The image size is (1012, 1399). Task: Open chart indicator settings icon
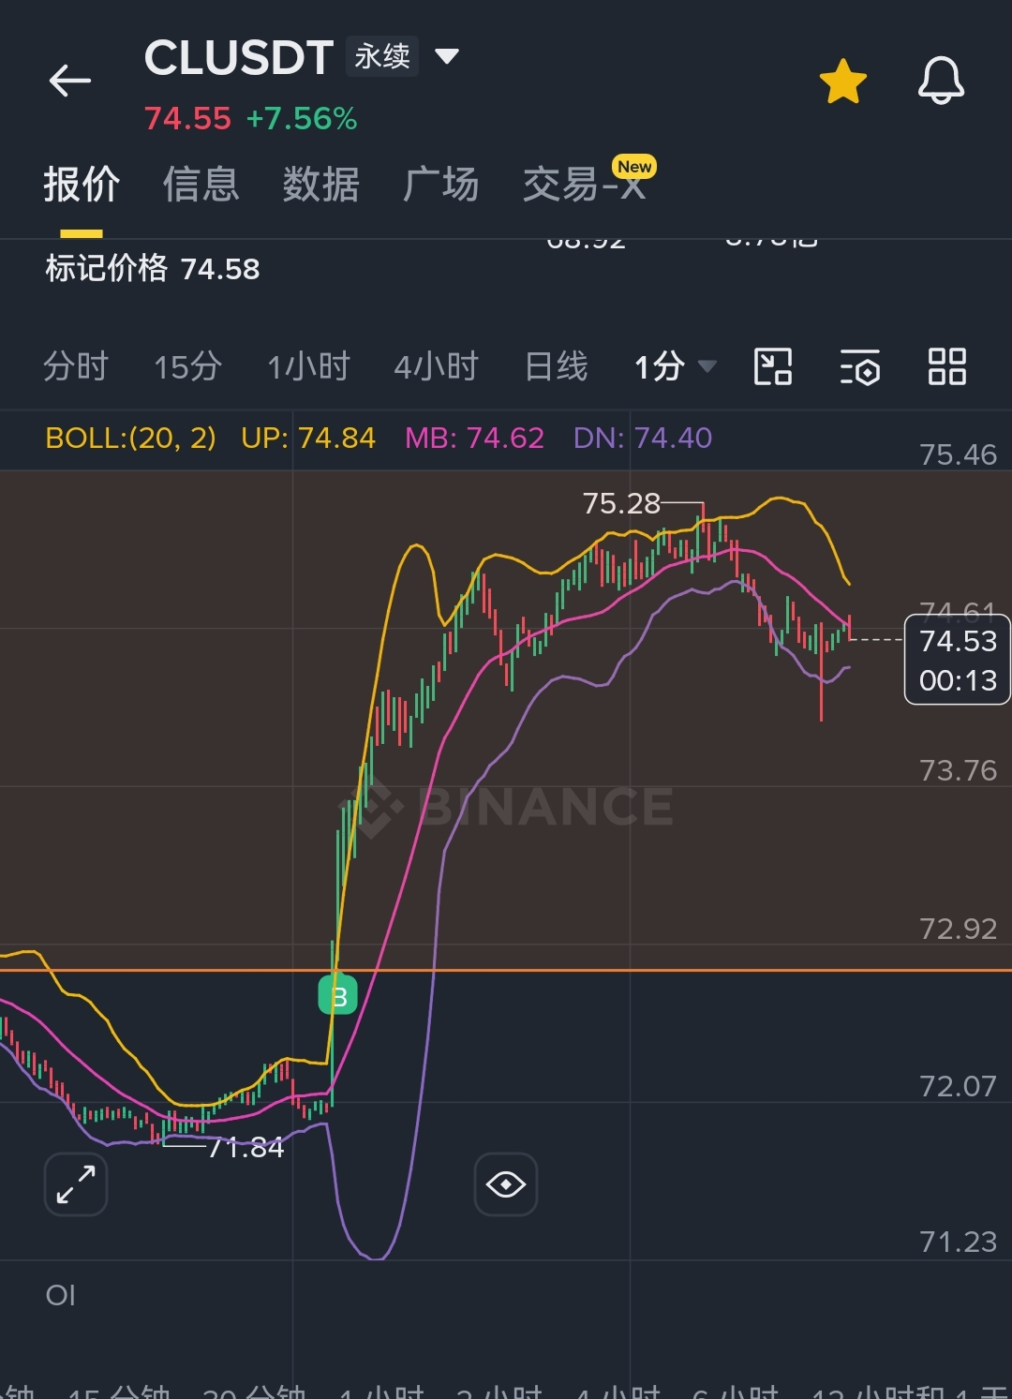tap(860, 366)
